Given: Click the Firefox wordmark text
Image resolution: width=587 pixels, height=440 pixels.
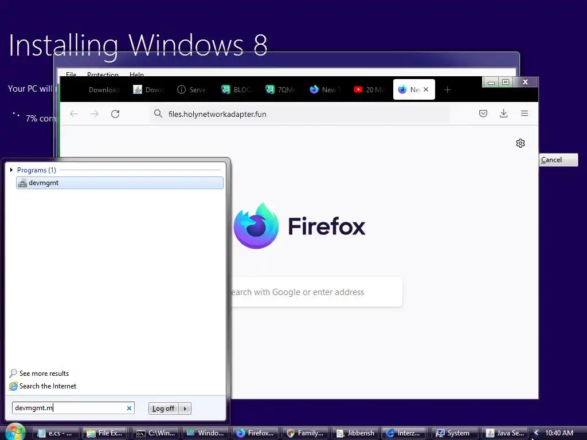Looking at the screenshot, I should [x=326, y=226].
